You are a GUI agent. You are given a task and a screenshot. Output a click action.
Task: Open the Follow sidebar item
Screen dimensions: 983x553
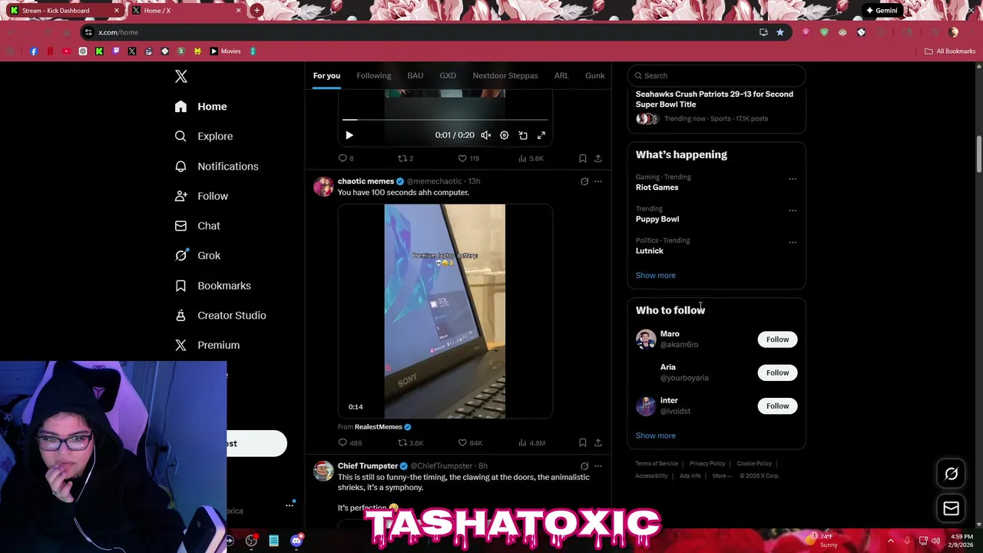click(202, 196)
